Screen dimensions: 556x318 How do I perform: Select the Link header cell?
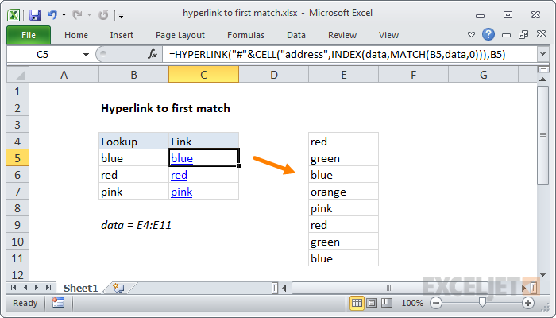click(x=203, y=142)
